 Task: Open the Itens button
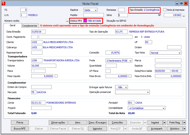pyautogui.click(x=78, y=122)
